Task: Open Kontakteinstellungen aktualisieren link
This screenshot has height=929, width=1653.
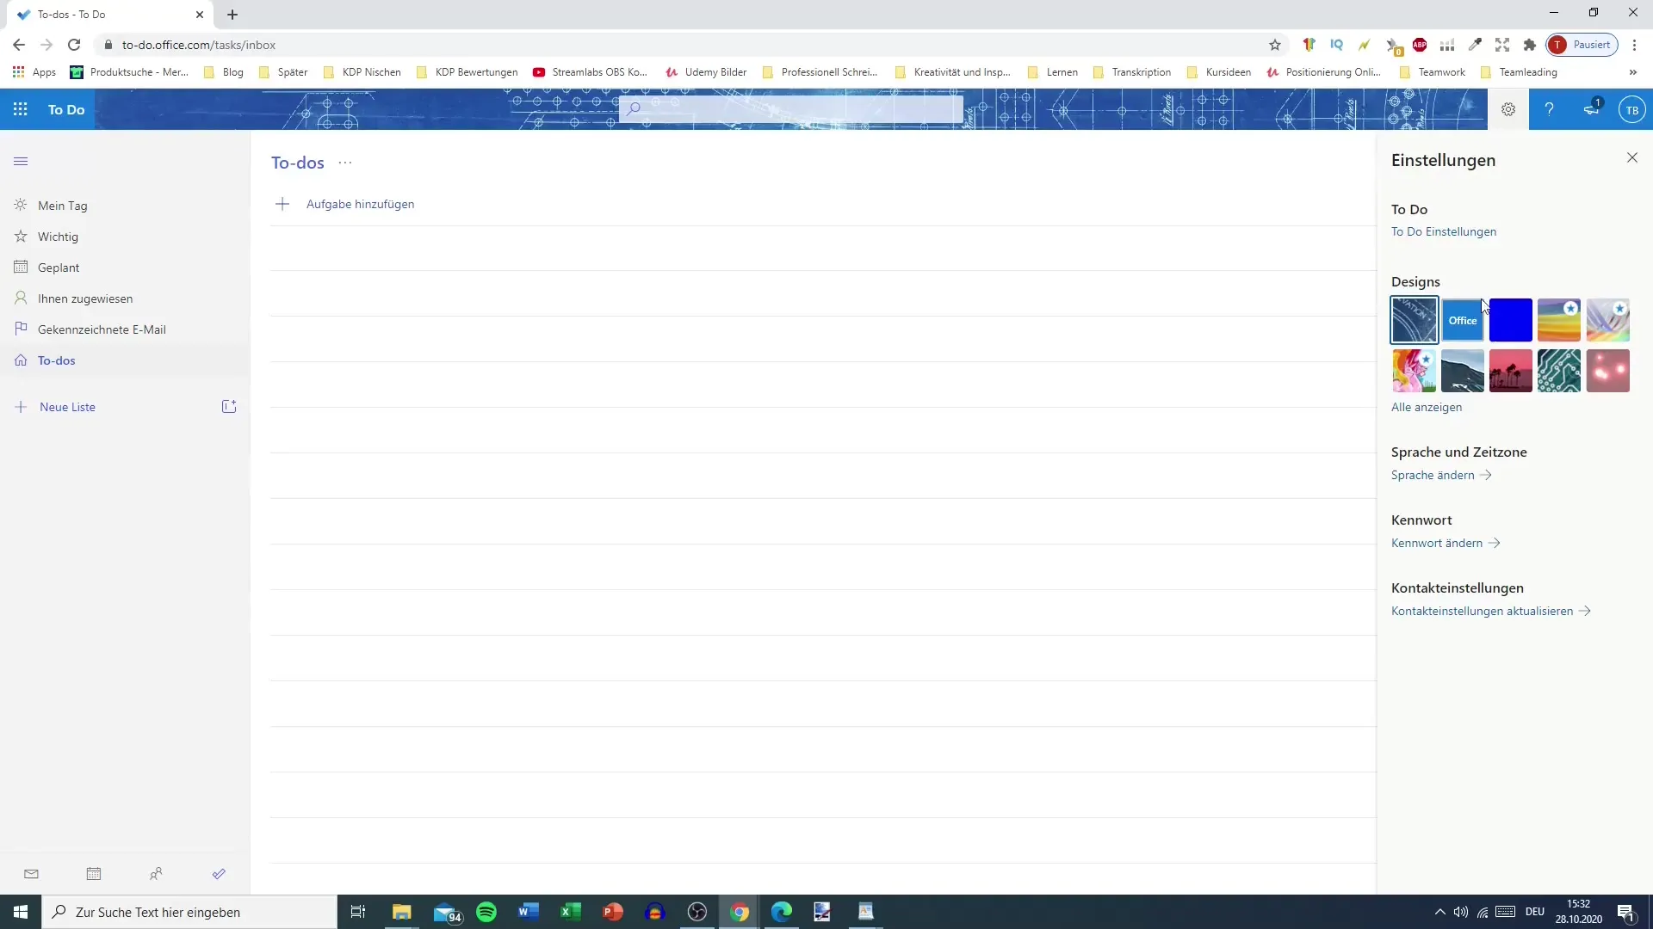Action: click(x=1490, y=611)
